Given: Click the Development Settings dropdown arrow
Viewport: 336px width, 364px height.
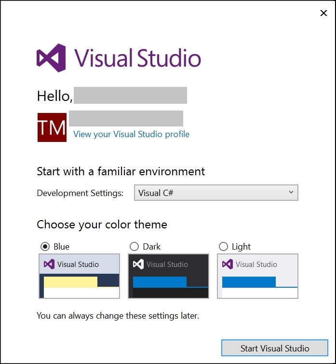Looking at the screenshot, I should coord(291,192).
